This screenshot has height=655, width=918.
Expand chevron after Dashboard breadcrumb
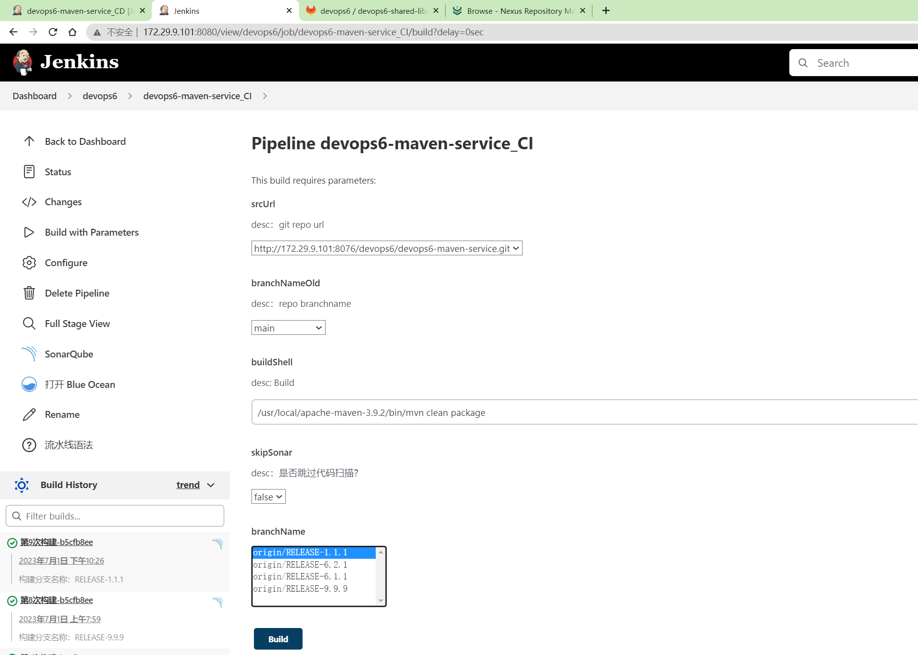(70, 96)
